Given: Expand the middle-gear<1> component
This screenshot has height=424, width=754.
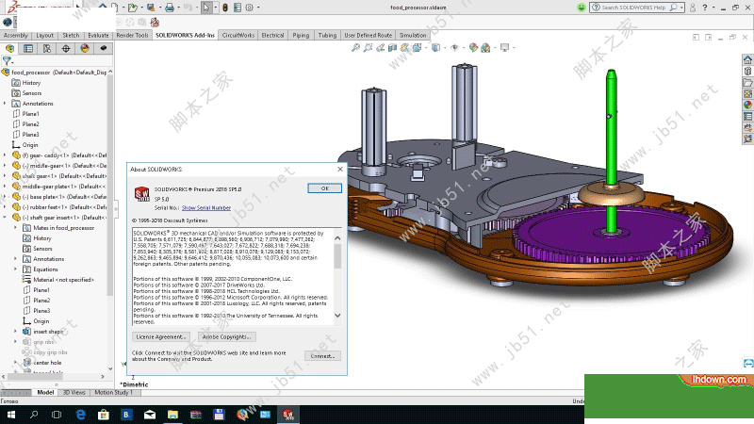Looking at the screenshot, I should [5, 166].
